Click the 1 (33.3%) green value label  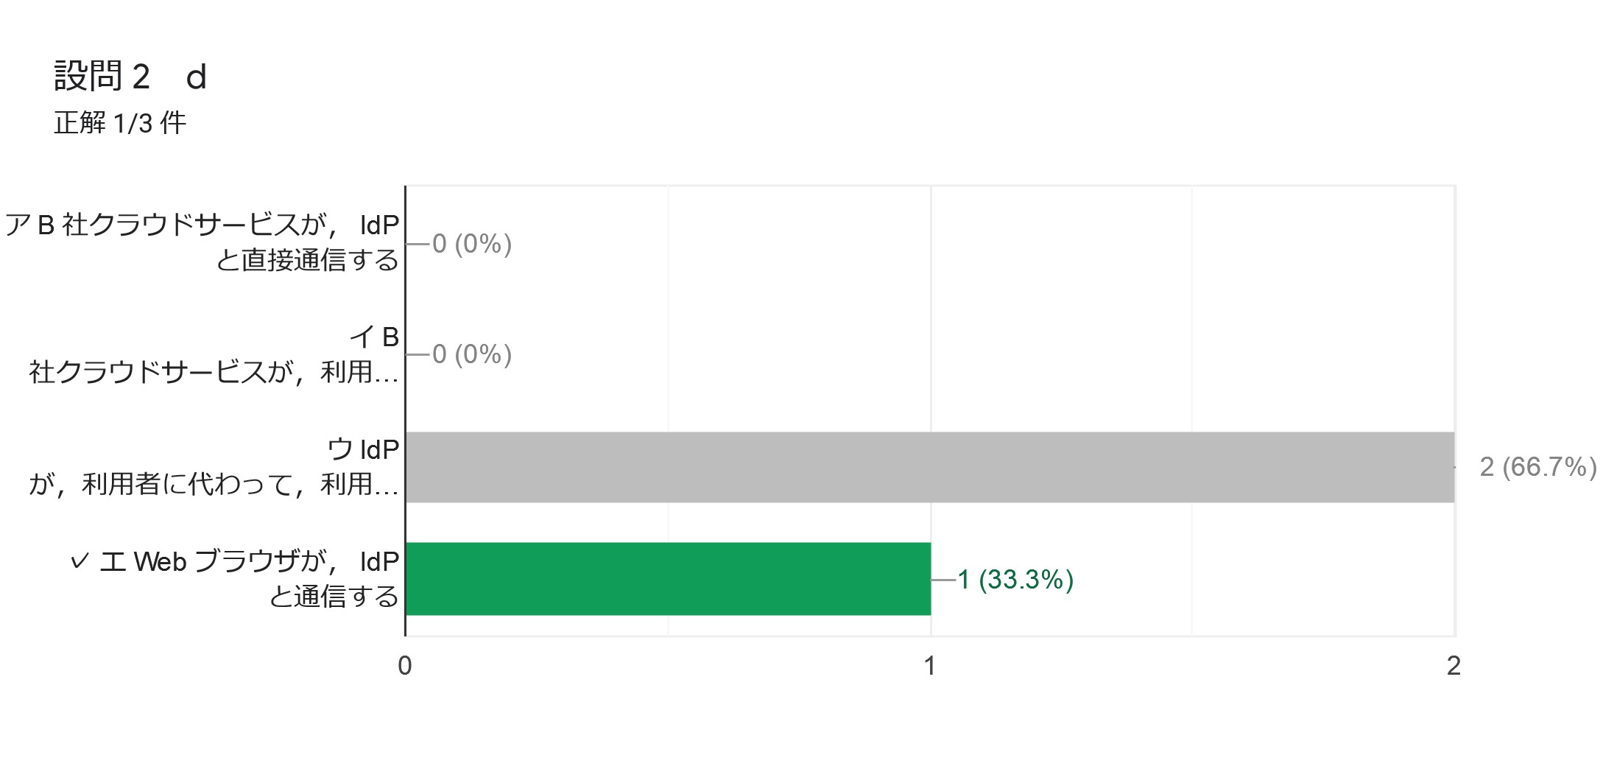[x=1015, y=580]
